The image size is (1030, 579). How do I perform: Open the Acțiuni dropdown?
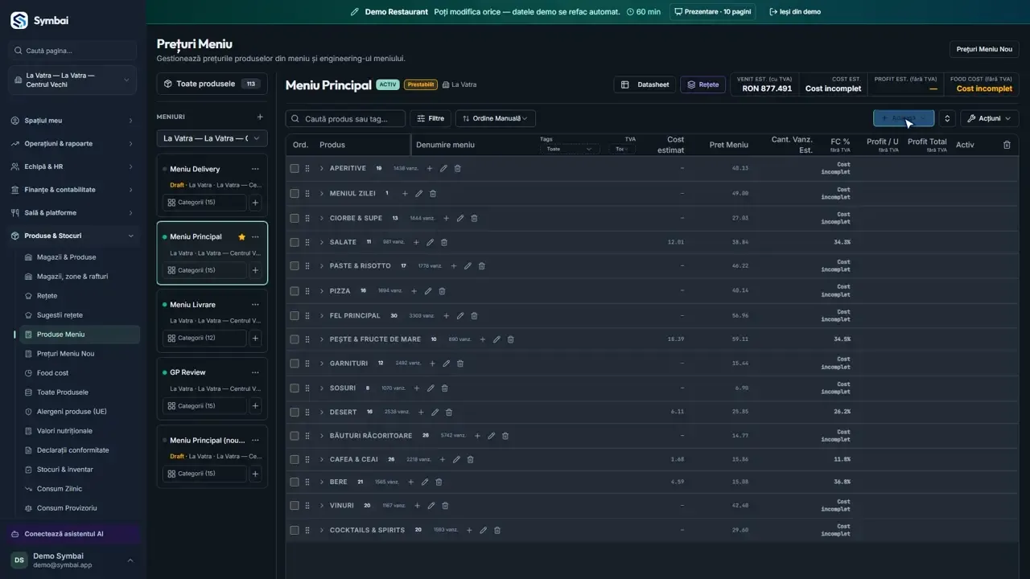989,118
